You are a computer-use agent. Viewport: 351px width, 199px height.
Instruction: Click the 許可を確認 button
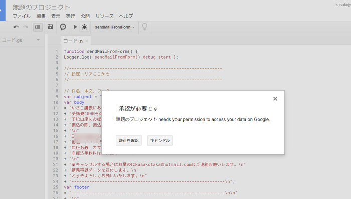(129, 140)
